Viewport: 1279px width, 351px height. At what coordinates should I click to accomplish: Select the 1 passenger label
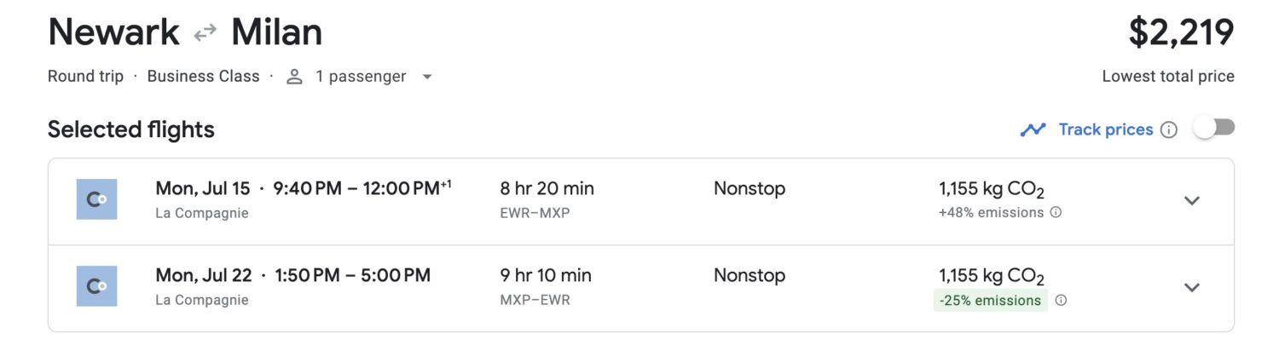[x=361, y=77]
